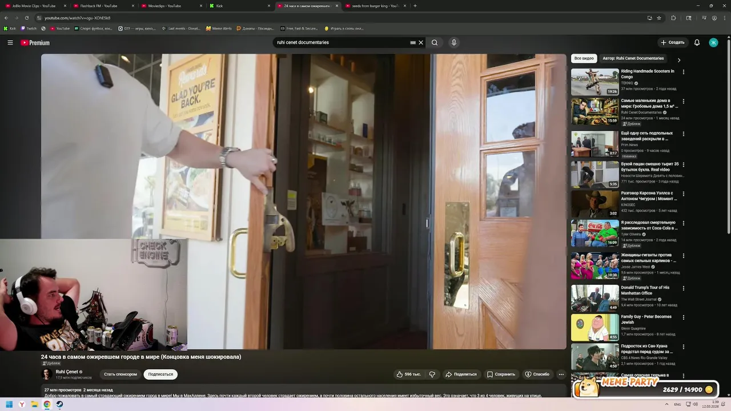This screenshot has height=411, width=731.
Task: Open Yandex browser taskbar icon
Action: click(22, 405)
